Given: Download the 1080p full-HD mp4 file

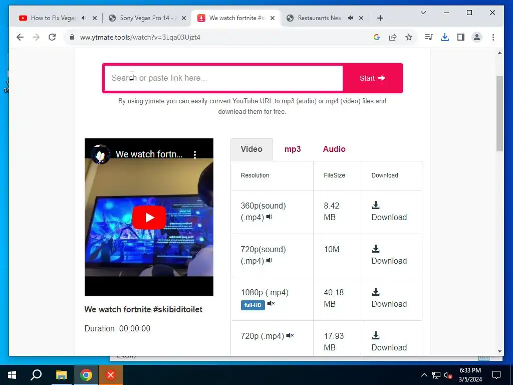Looking at the screenshot, I should (389, 298).
